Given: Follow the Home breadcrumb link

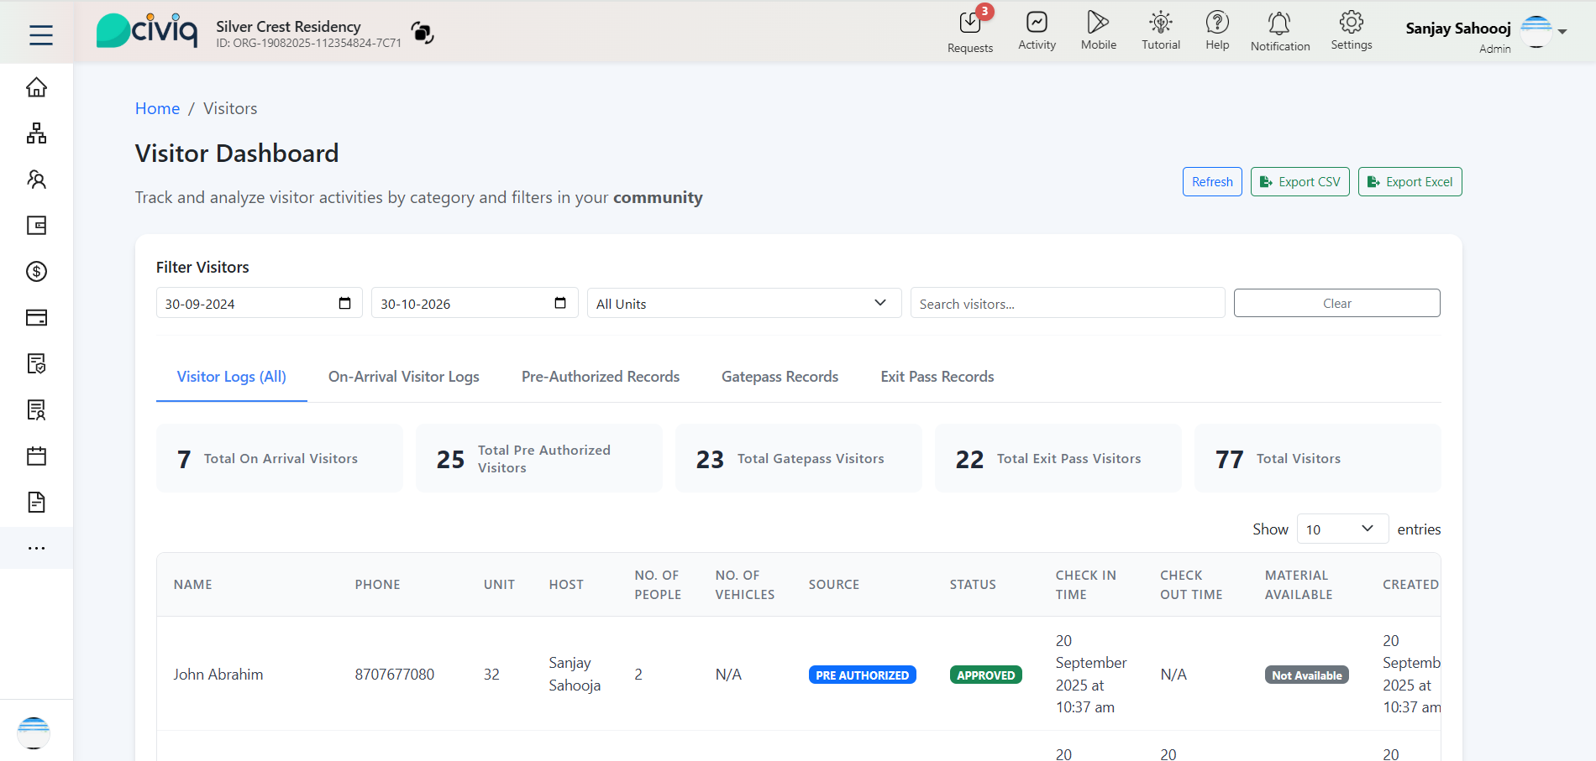Looking at the screenshot, I should tap(157, 108).
